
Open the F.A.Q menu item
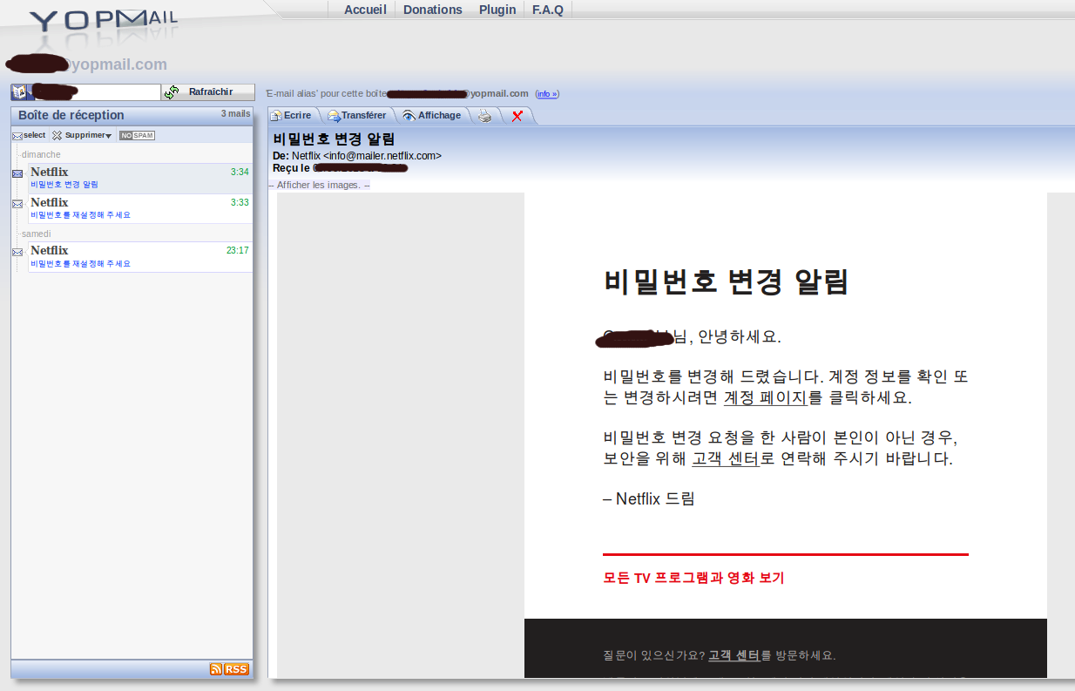[548, 10]
